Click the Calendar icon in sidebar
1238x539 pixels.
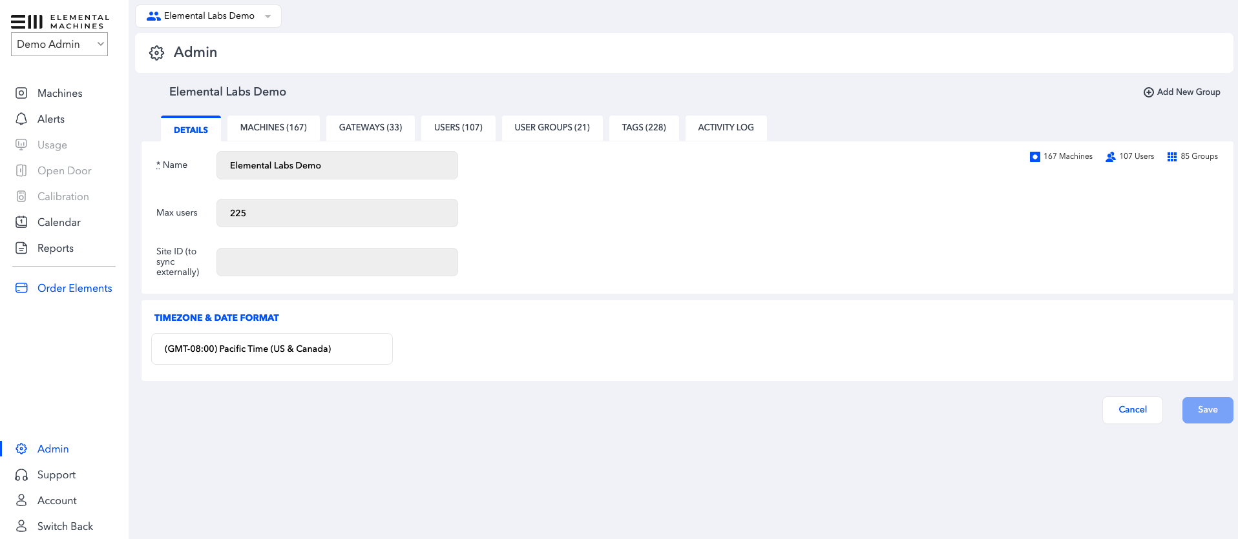tap(21, 222)
